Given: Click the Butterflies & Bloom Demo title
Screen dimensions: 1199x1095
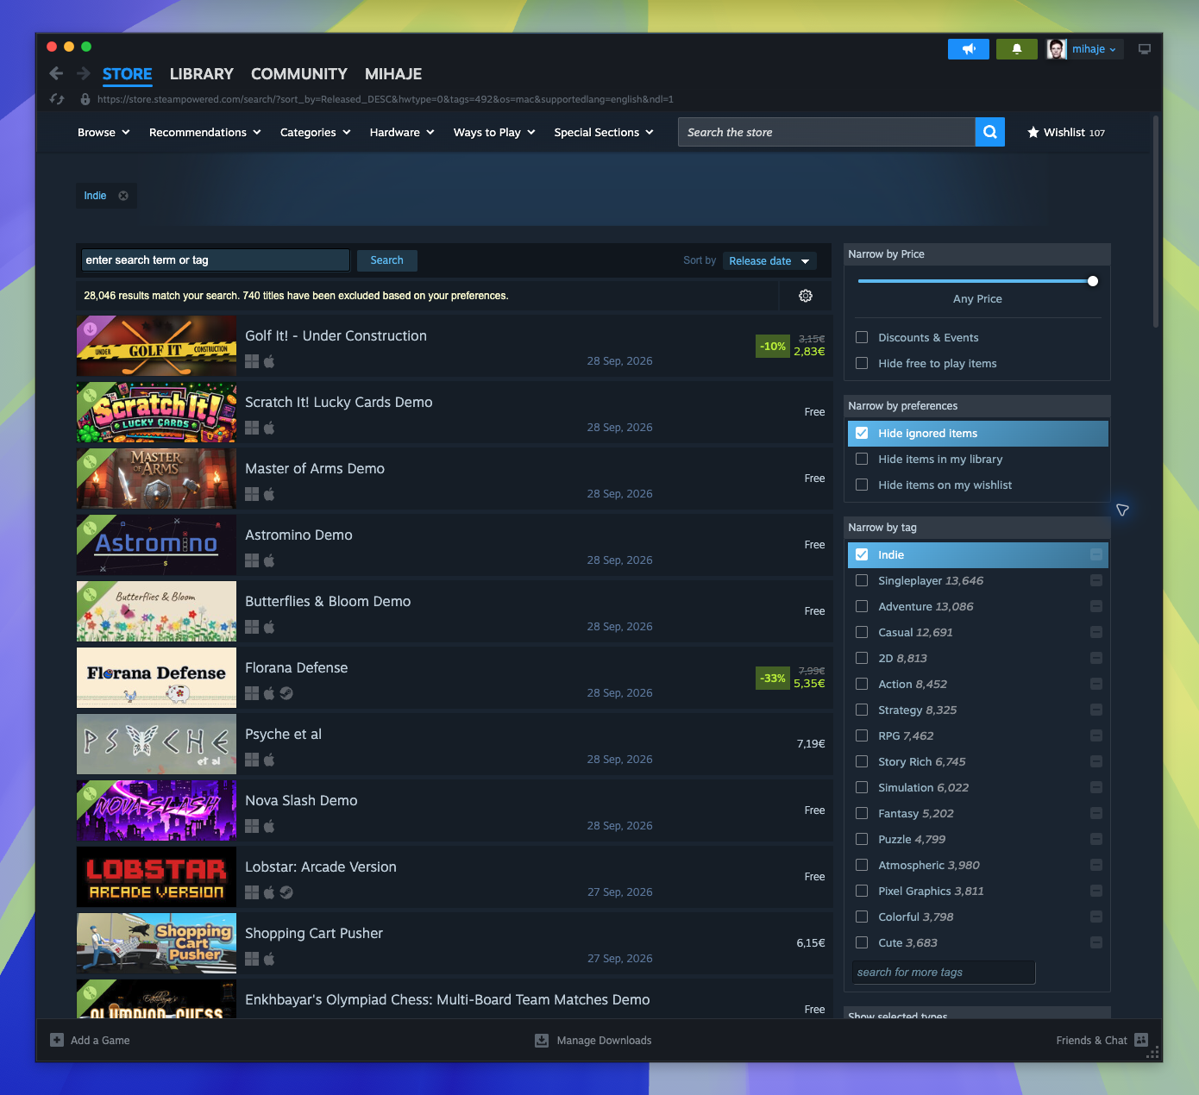Looking at the screenshot, I should [x=328, y=602].
